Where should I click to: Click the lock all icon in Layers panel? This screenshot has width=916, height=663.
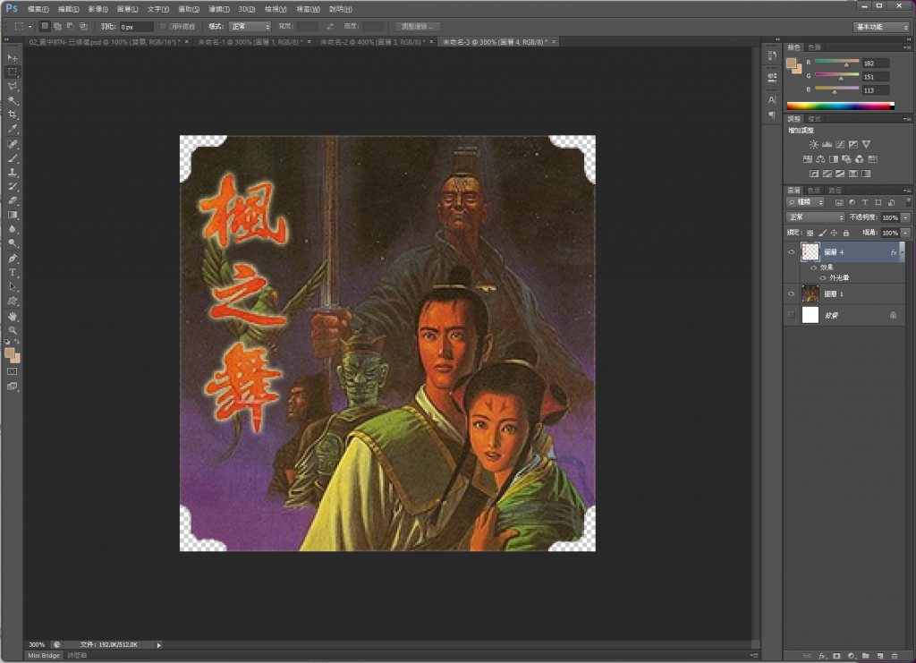846,233
